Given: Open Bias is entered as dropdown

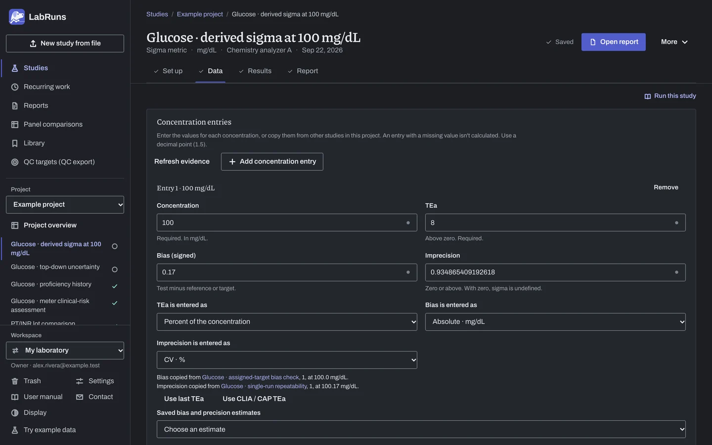Looking at the screenshot, I should click(x=555, y=322).
